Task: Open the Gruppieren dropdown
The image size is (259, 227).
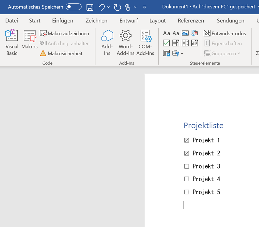Action: pyautogui.click(x=222, y=53)
